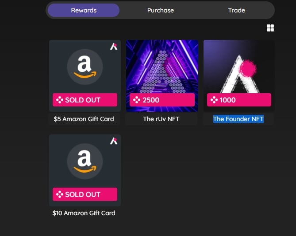Click the points icon beside 2500
Screen dimensions: 296x236
coord(136,100)
